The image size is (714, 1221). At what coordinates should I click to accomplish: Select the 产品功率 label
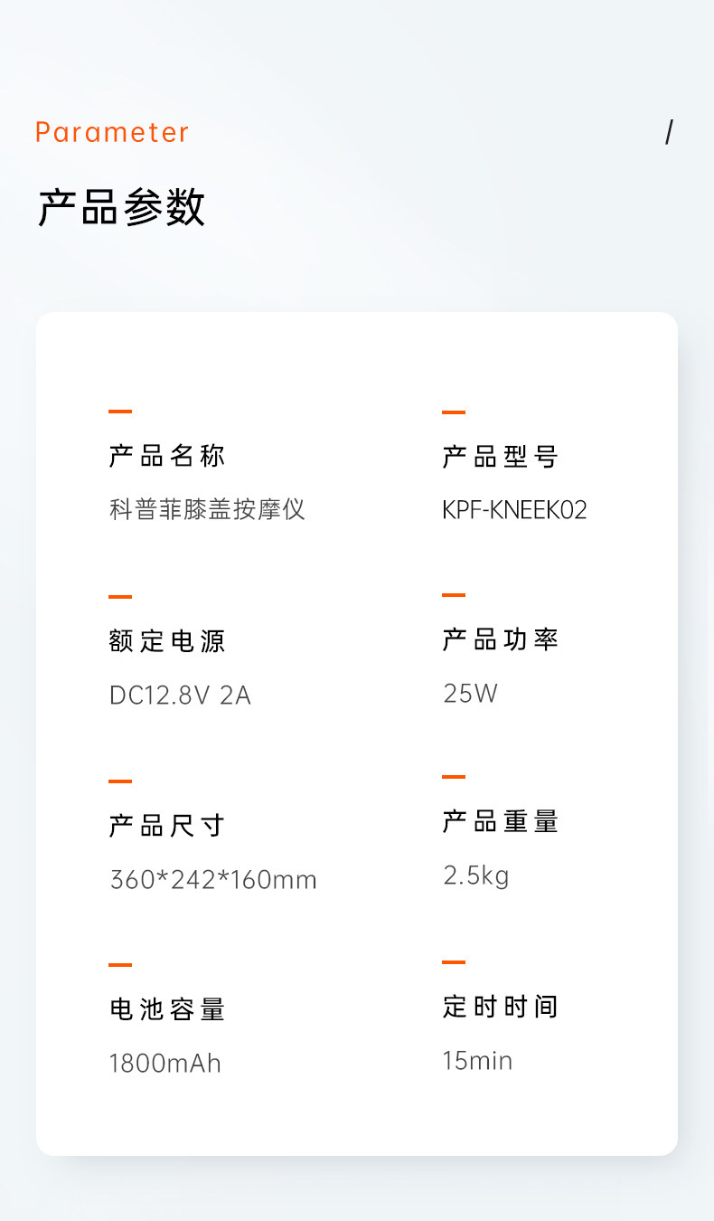click(x=501, y=639)
